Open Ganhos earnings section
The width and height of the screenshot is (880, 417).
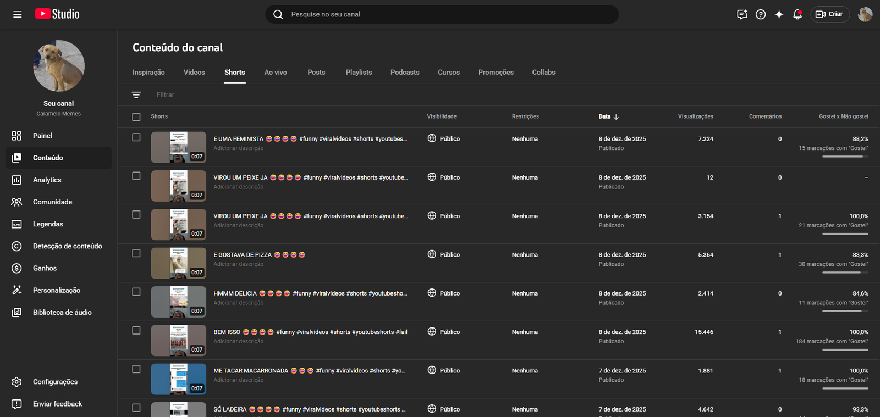(x=45, y=268)
